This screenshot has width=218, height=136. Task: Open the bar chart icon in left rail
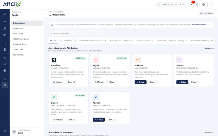click(x=5, y=43)
